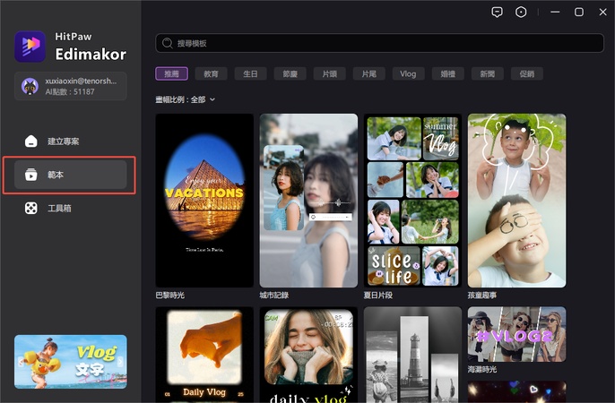Select the Vlog category tab
Viewport: 615px width, 403px height.
(x=408, y=73)
